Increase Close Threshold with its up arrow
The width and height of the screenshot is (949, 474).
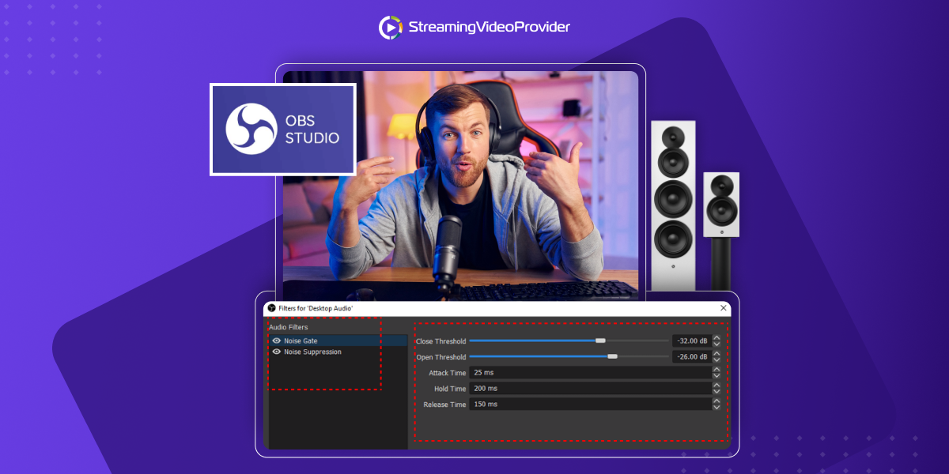[x=716, y=337]
